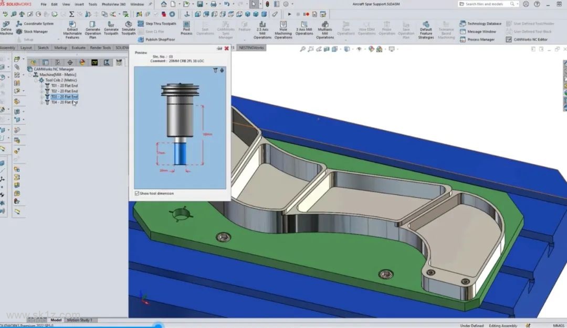Viewport: 567px width, 328px height.
Task: Expand the T02 - 20 Flat End node
Action: 42,91
